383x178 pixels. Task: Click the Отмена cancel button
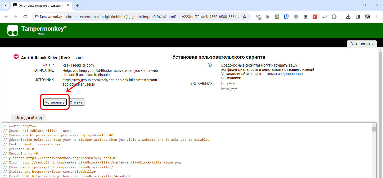[x=76, y=102]
